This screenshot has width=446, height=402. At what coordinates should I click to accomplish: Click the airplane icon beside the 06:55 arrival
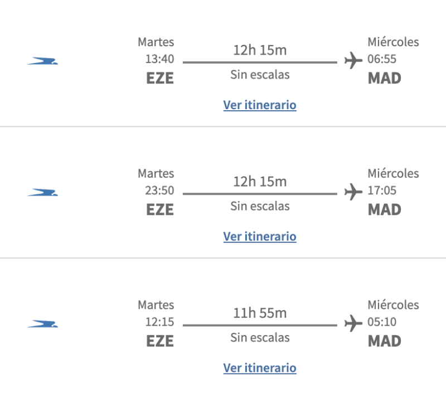pos(353,60)
